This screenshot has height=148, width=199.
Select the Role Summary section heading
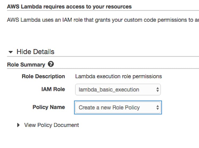[x=26, y=65]
